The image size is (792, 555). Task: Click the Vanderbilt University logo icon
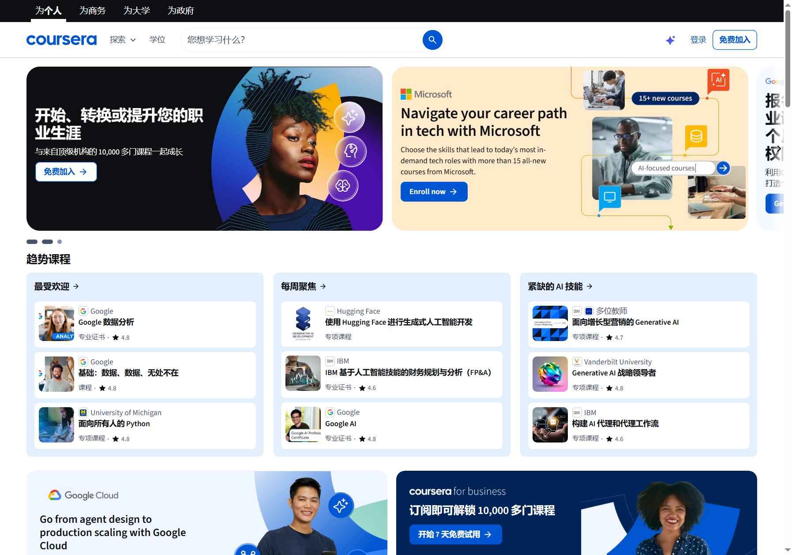pos(577,362)
